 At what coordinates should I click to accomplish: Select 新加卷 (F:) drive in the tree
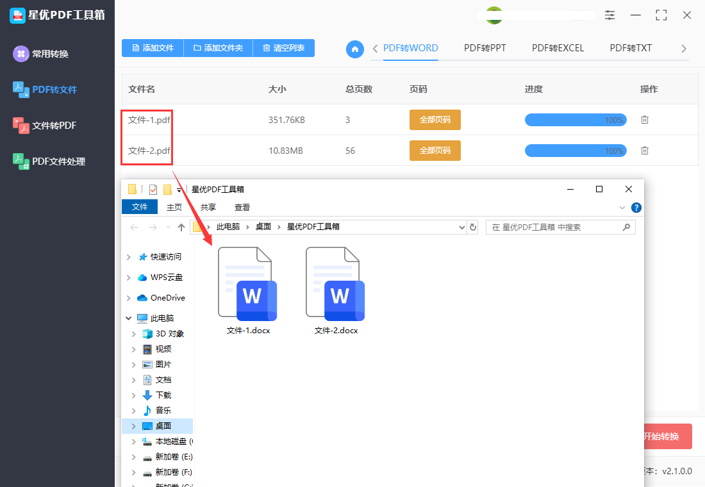[167, 472]
